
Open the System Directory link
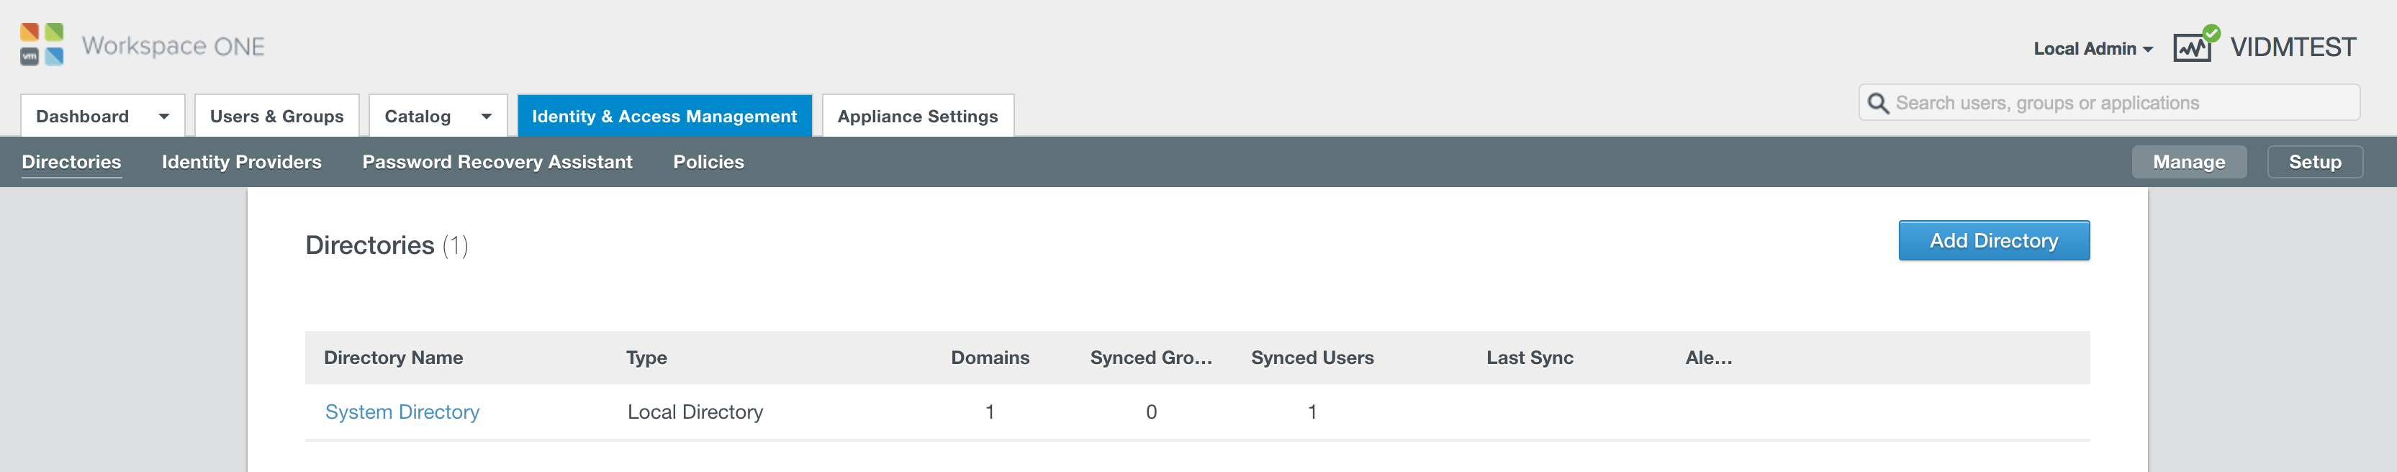coord(402,412)
